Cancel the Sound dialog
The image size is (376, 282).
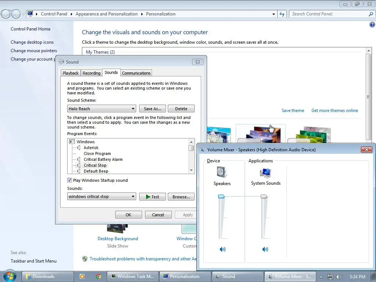coord(158,214)
